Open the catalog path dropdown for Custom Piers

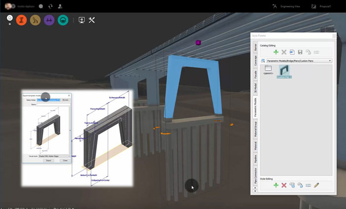tap(329, 60)
